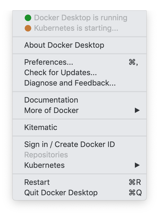159x215 pixels.
Task: Click Sign in / Create Docker ID
Action: click(x=79, y=144)
